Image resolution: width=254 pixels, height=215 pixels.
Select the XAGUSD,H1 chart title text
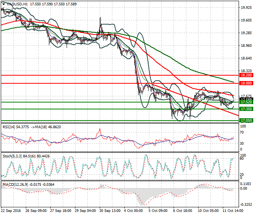tap(17, 4)
